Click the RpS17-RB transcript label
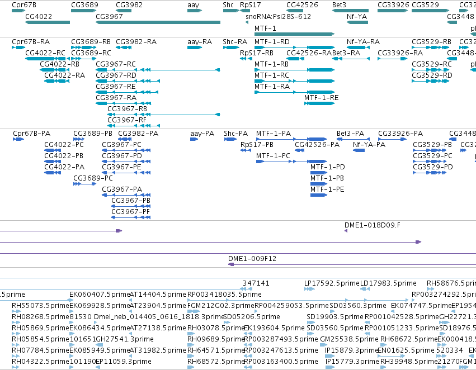Screen dimensions: 476x370 (257, 53)
